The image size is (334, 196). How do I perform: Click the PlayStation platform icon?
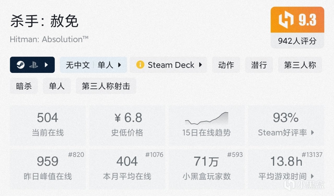pyautogui.click(x=33, y=65)
